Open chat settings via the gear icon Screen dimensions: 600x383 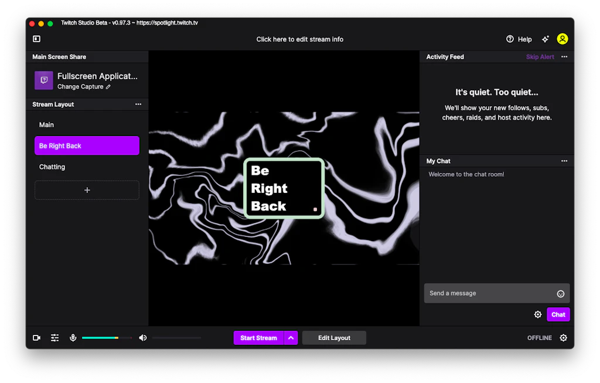pyautogui.click(x=538, y=314)
